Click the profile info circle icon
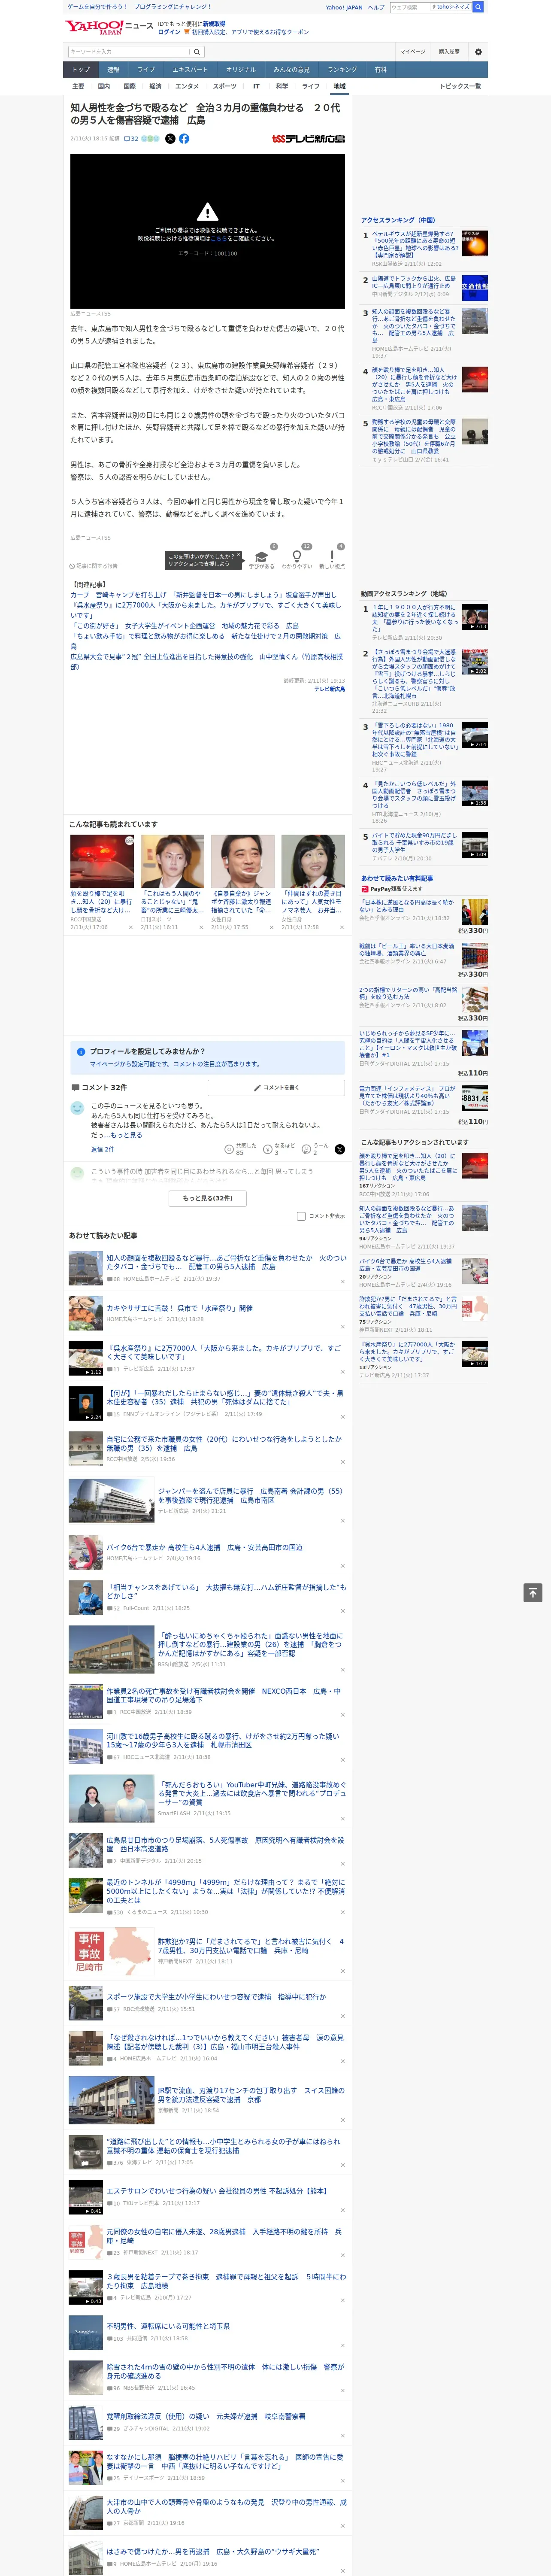This screenshot has height=2576, width=551. pyautogui.click(x=81, y=1051)
